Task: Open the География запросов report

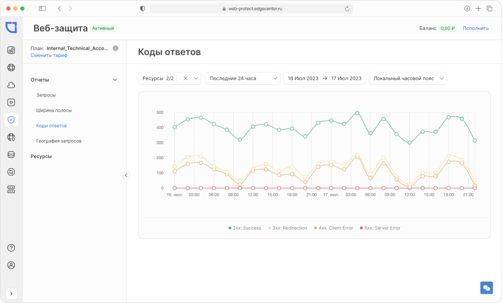Action: point(59,141)
